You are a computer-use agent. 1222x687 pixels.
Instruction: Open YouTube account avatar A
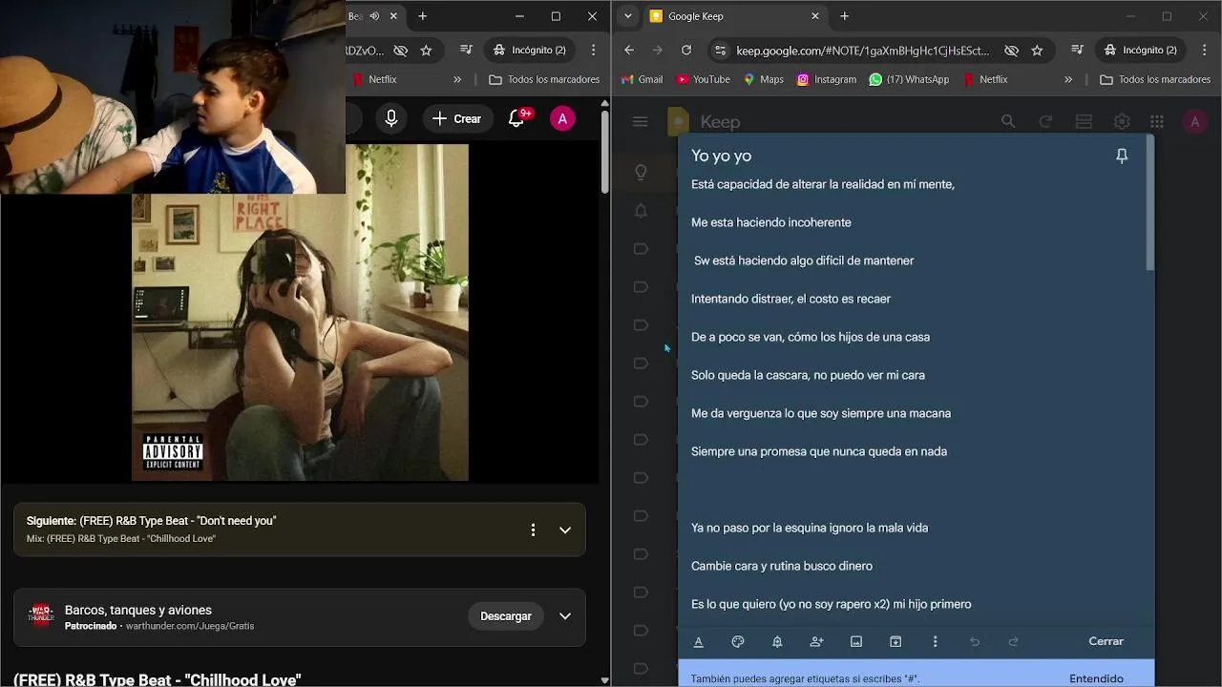[562, 118]
